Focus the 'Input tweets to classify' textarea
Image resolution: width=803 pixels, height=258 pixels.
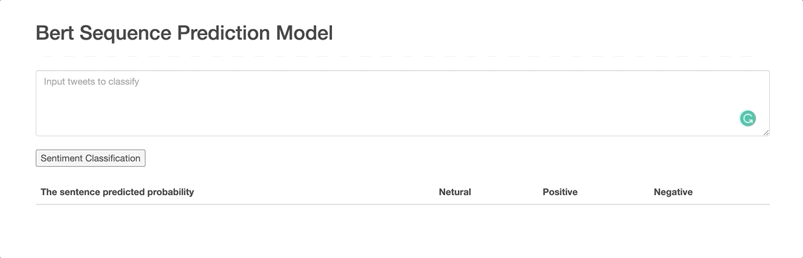[x=403, y=103]
